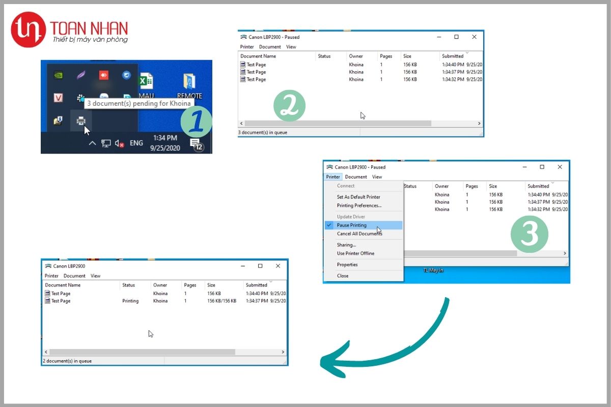Select the Test Page 1:34:37 PM icon in 3-document window
The height and width of the screenshot is (407, 611).
(x=243, y=72)
